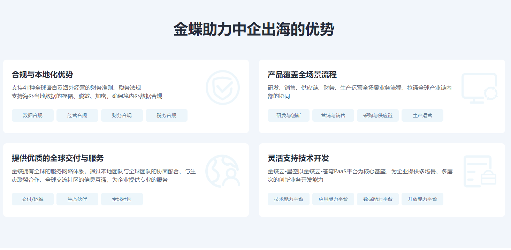Screen dimensions: 511x250
Task: Click the description starting with 研发、销售、供应链
Action: tap(360, 92)
